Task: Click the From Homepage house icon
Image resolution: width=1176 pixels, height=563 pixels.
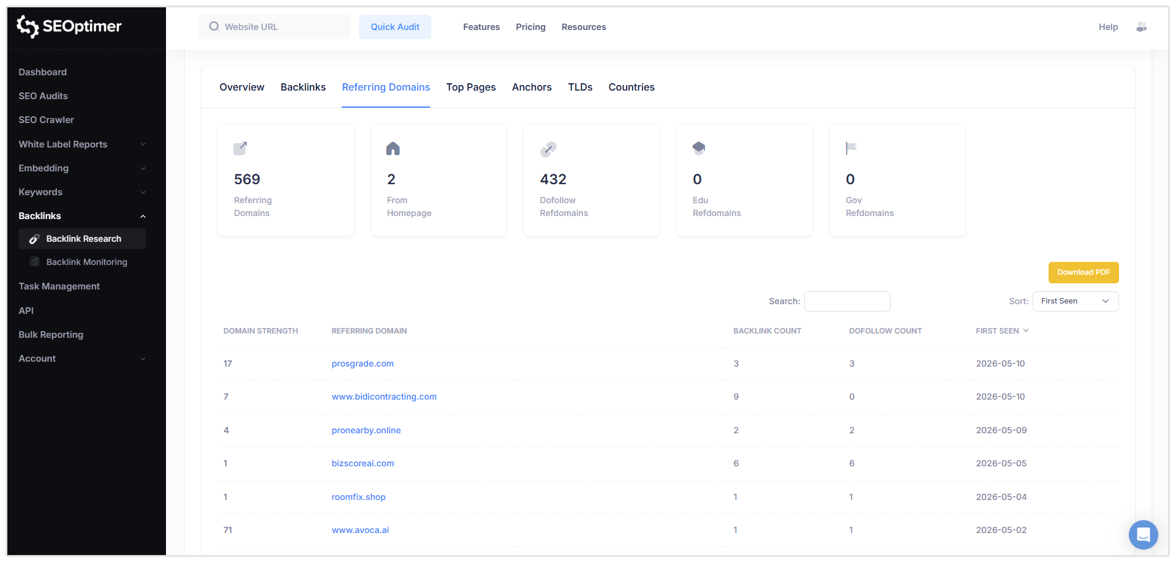Action: tap(393, 148)
